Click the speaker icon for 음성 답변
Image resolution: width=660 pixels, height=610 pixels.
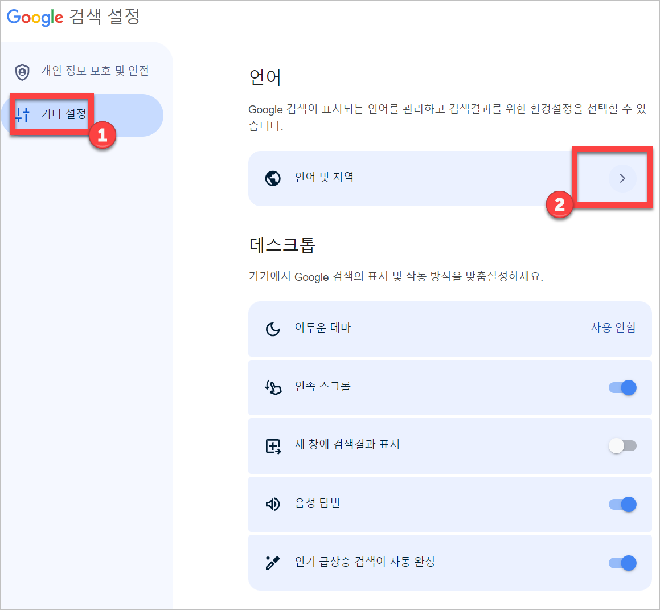[x=273, y=504]
